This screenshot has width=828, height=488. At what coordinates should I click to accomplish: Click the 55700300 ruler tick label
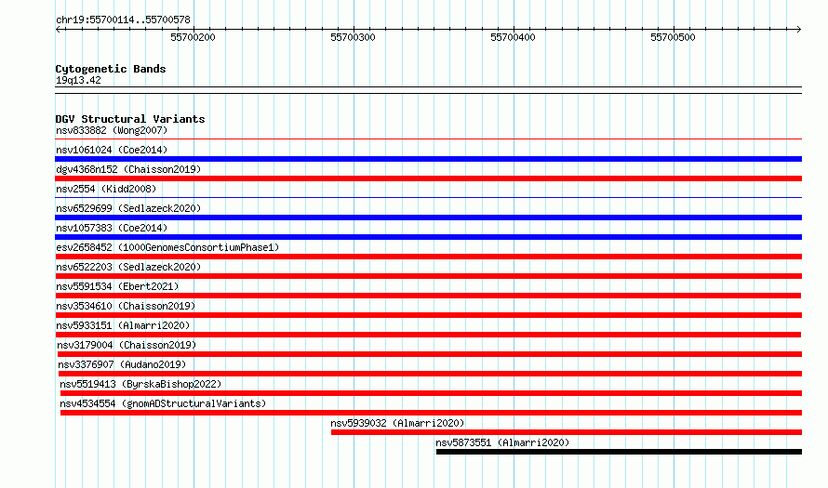click(353, 37)
